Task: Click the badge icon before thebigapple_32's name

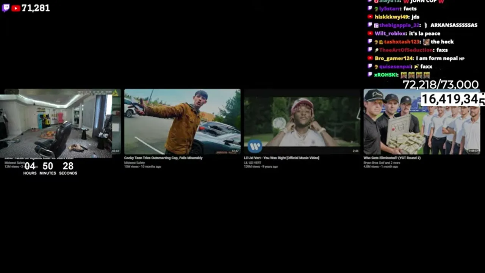Action: (x=376, y=25)
